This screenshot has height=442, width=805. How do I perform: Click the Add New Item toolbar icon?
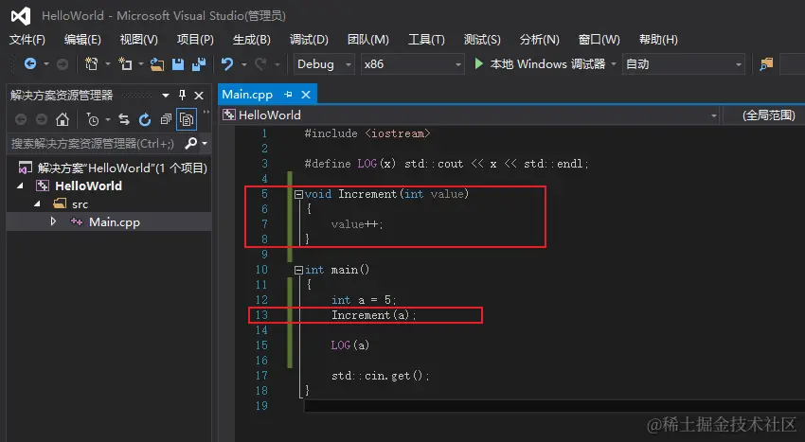coord(125,63)
